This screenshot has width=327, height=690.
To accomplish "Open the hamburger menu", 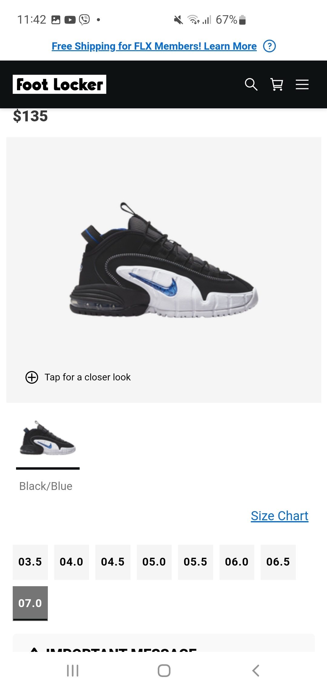I will tap(302, 84).
